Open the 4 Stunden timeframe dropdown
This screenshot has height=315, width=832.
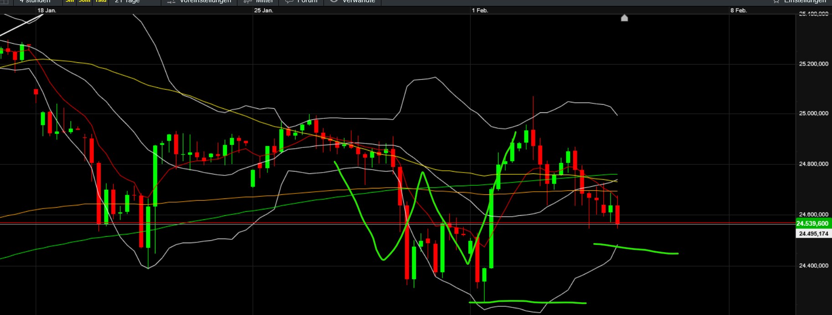point(35,1)
